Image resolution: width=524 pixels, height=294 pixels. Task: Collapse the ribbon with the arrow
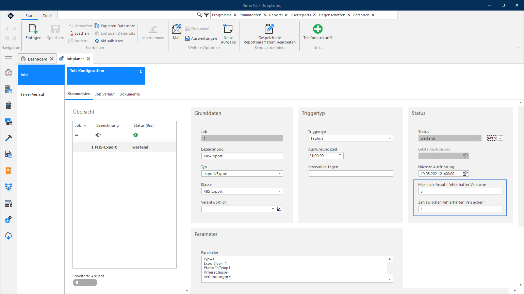click(519, 48)
